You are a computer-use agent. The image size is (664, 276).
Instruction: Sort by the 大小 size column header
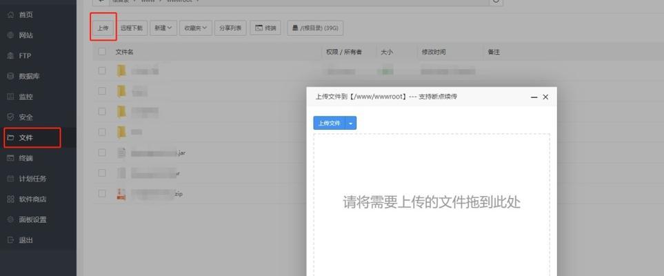click(x=386, y=52)
